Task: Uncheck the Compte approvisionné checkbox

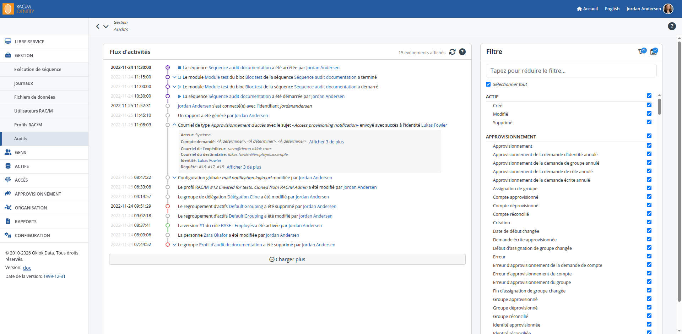Action: click(x=649, y=197)
